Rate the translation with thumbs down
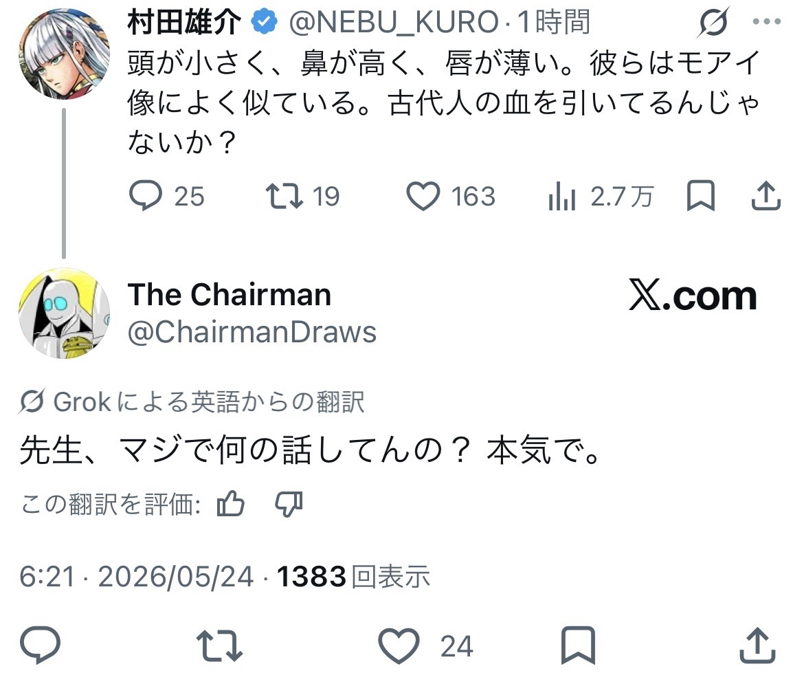 pos(289,505)
